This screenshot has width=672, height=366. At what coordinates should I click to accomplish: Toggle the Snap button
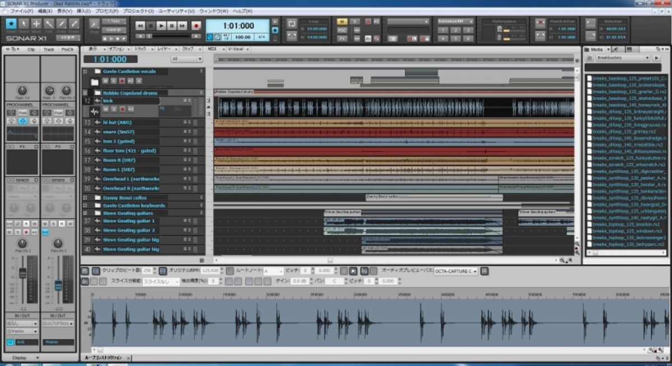point(93,25)
